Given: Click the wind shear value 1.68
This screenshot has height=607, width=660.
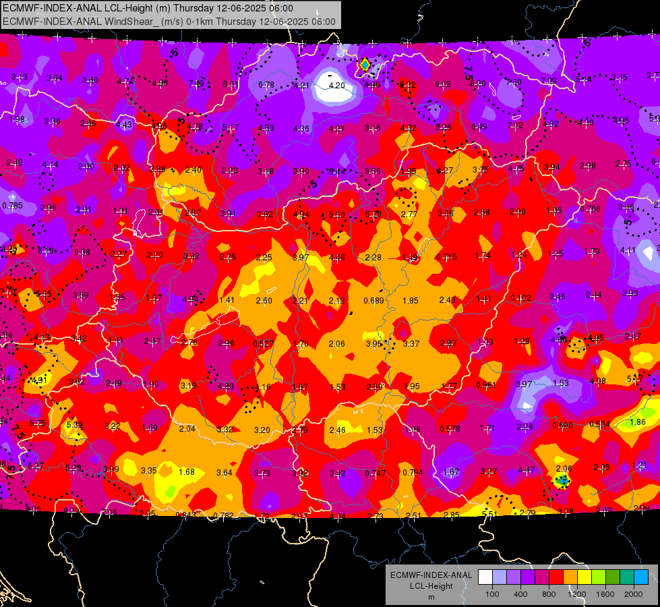Looking at the screenshot, I should pos(187,472).
